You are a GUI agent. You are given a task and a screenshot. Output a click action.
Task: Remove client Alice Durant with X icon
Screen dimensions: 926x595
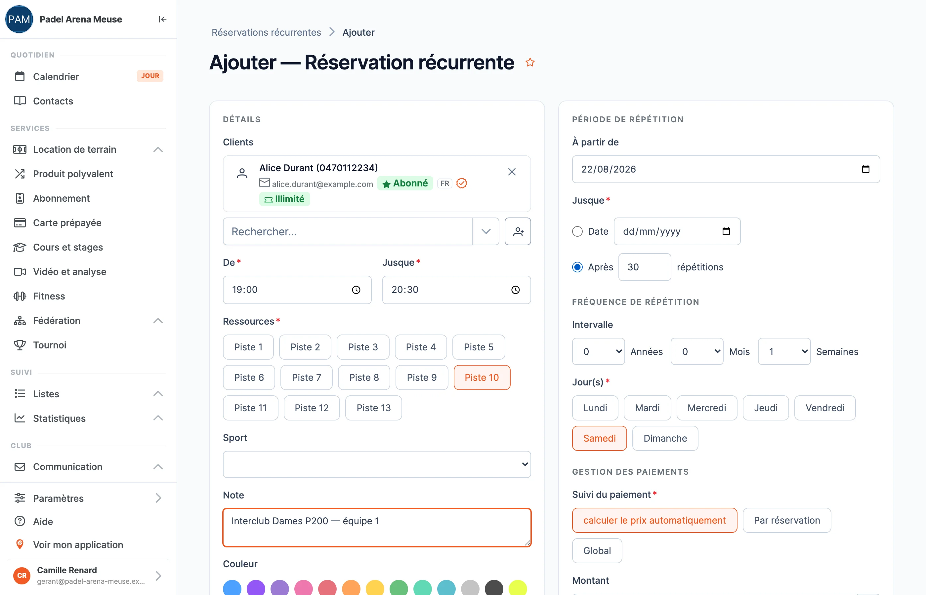[512, 172]
